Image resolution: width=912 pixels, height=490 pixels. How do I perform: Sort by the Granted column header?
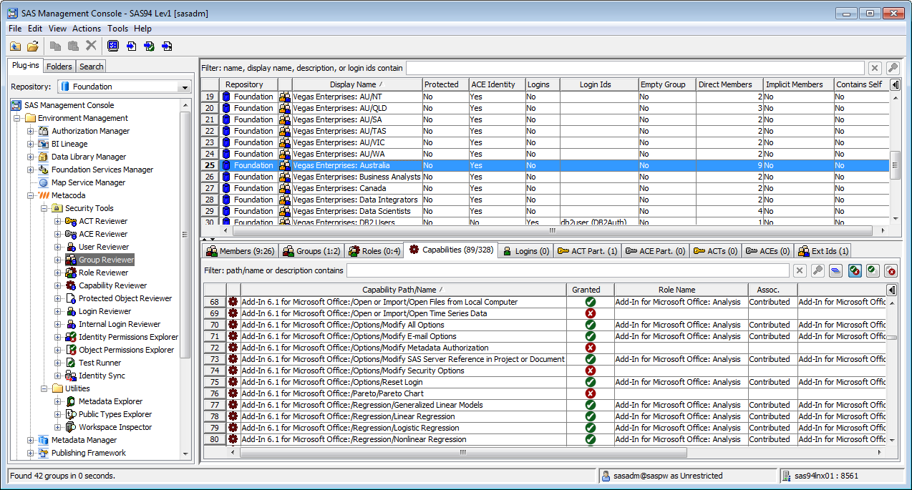[x=590, y=290]
